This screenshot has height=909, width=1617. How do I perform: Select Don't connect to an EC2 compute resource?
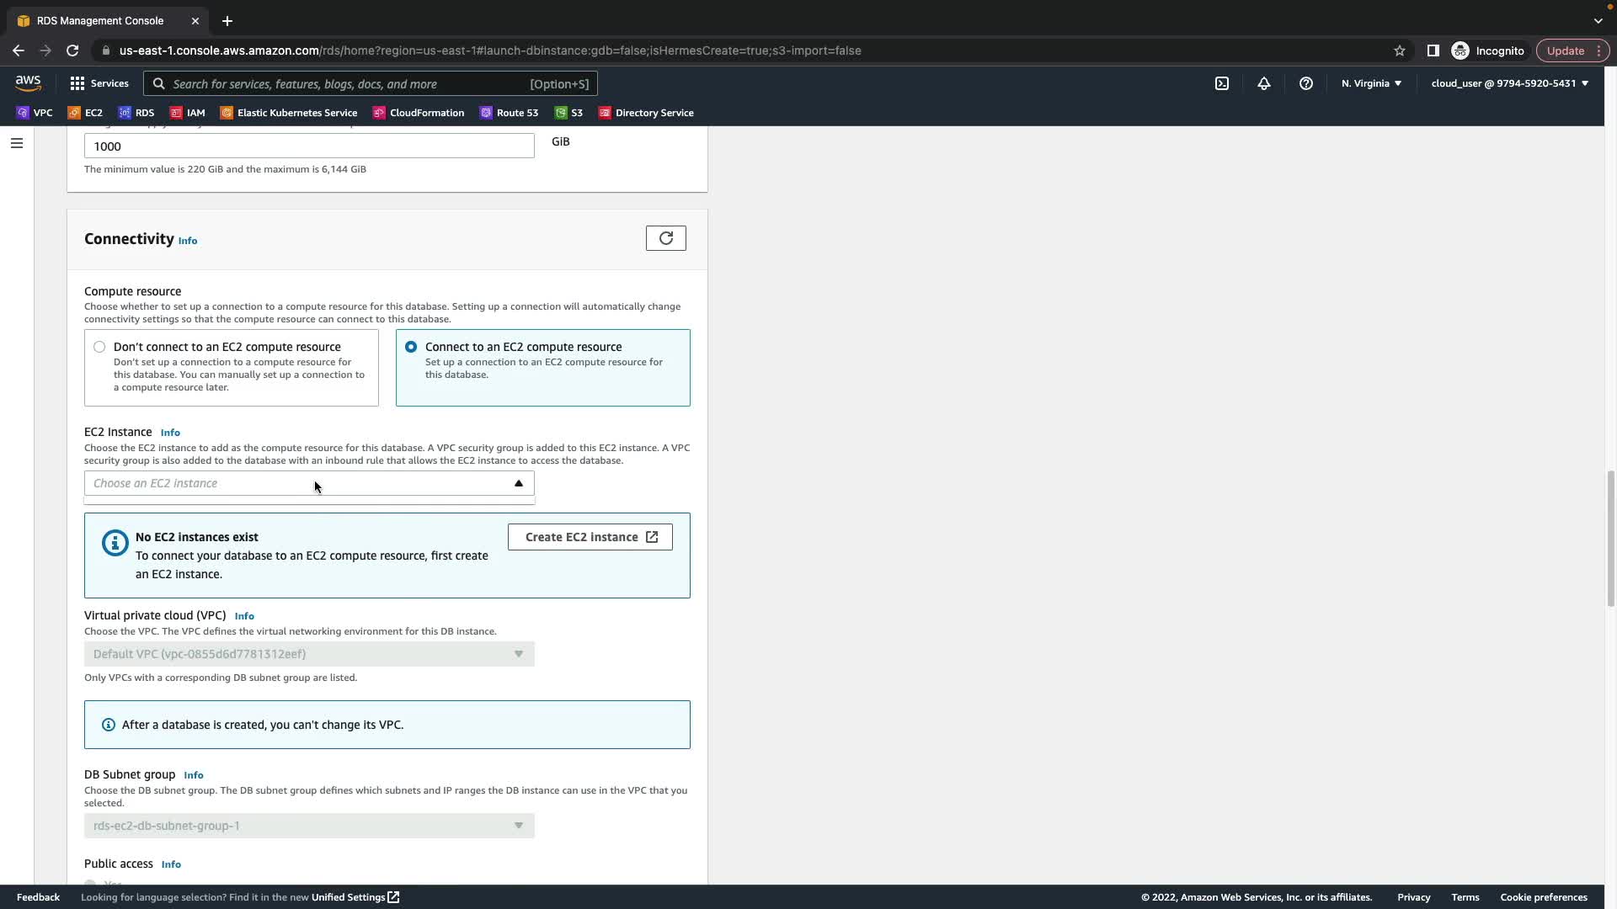pos(99,347)
